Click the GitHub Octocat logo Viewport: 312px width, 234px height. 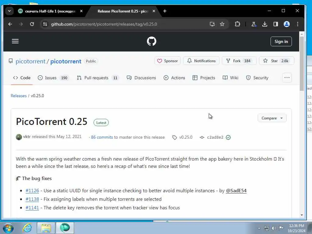152,41
